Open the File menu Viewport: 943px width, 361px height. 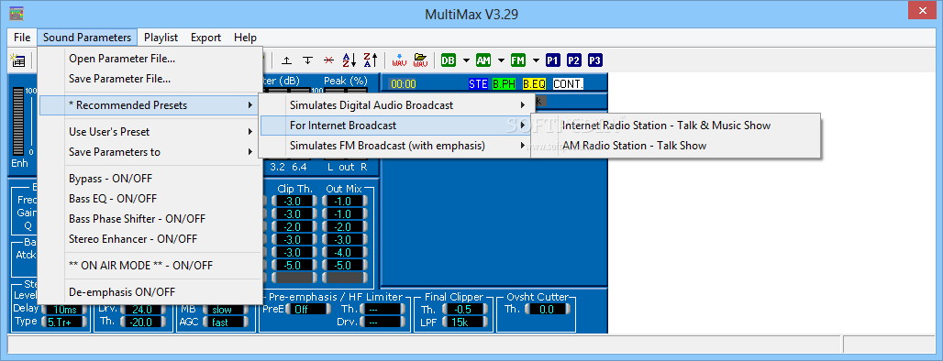coord(22,38)
